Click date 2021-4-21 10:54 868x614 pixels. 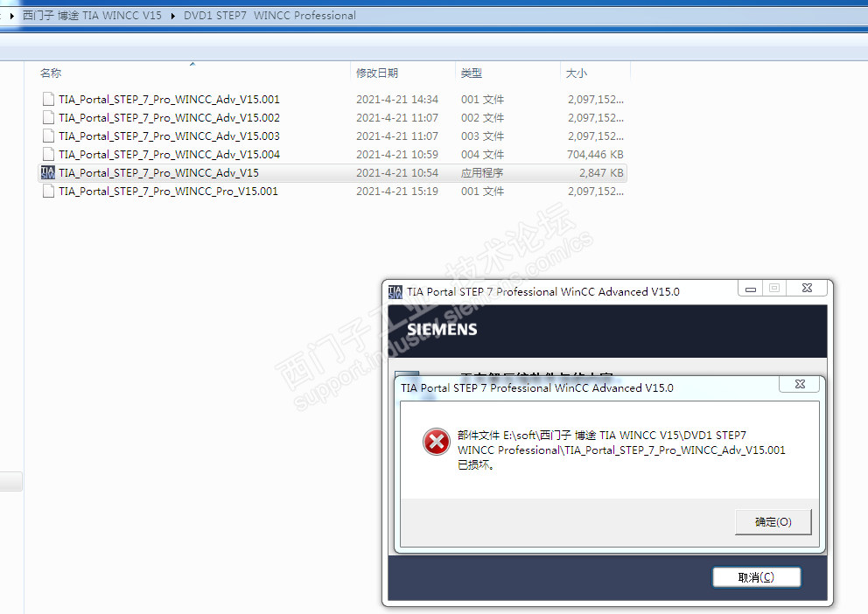[397, 172]
